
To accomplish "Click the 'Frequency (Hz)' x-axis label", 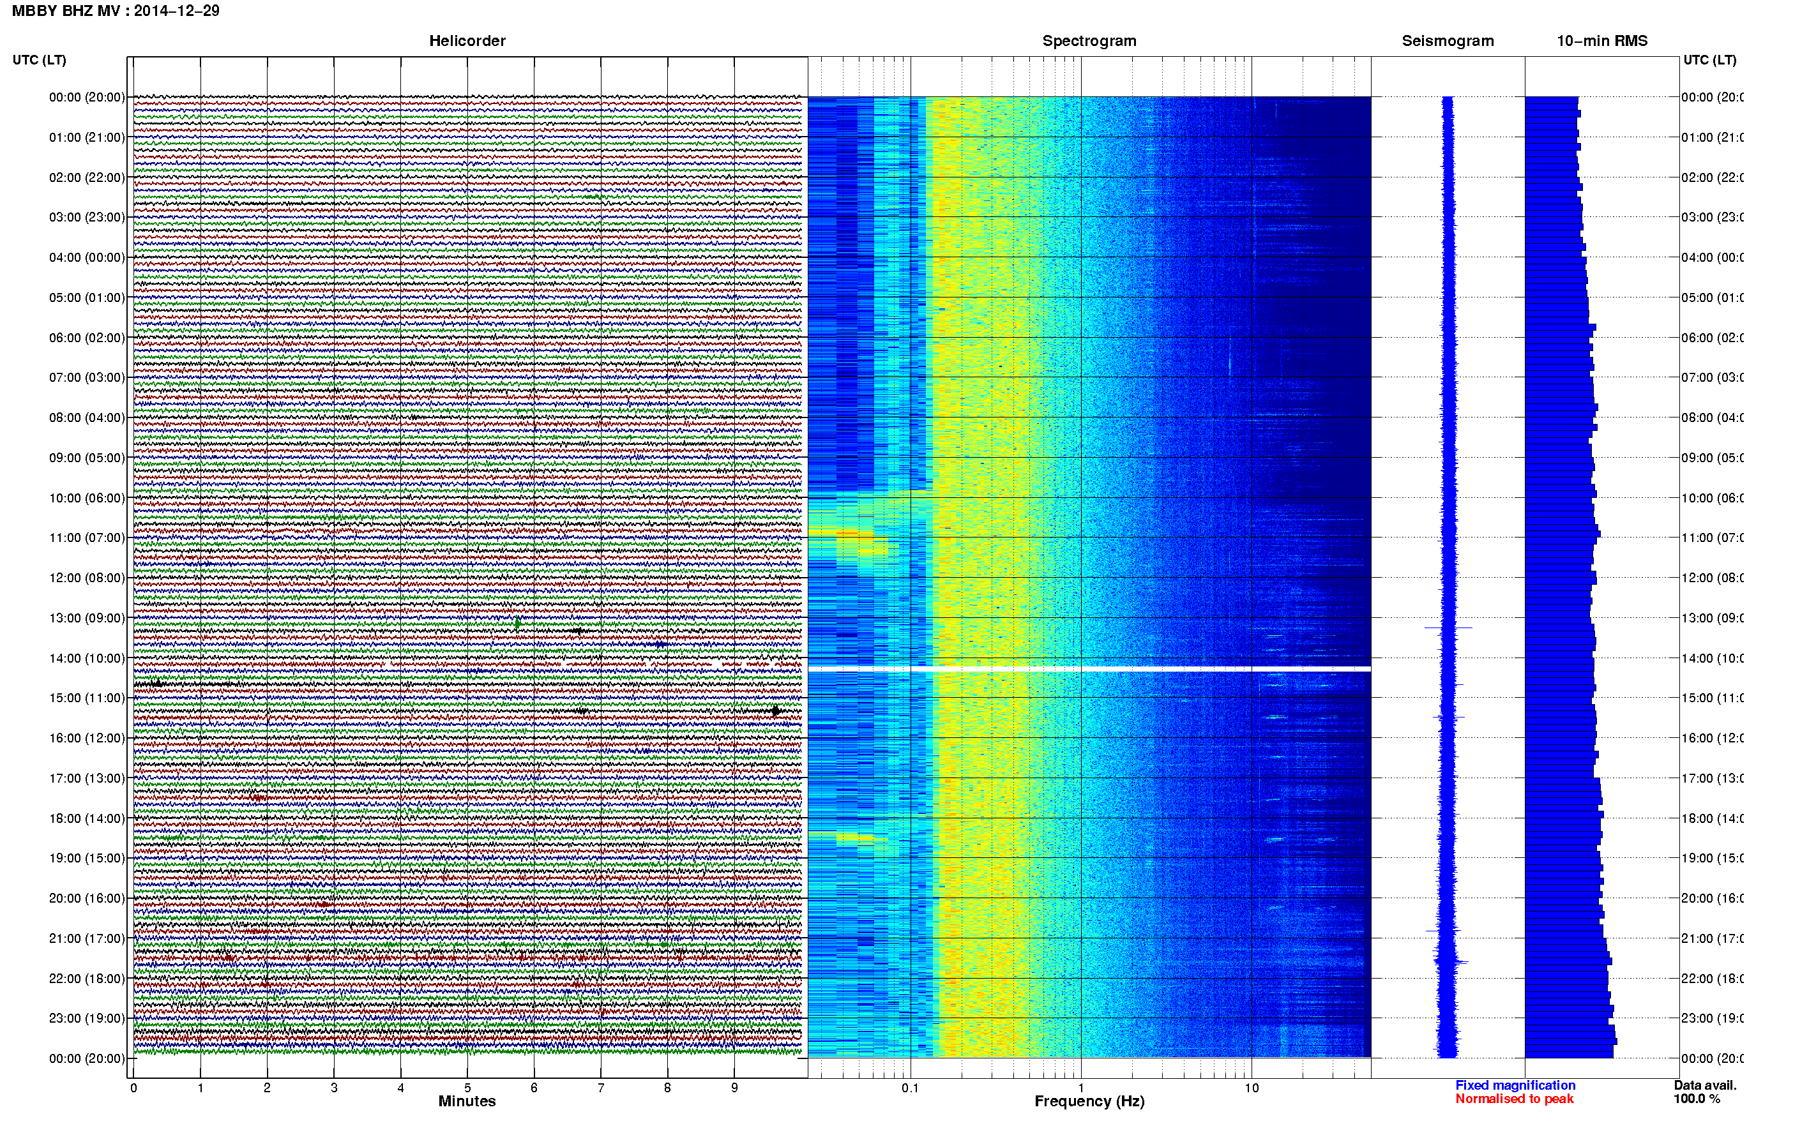I will (x=1089, y=1101).
